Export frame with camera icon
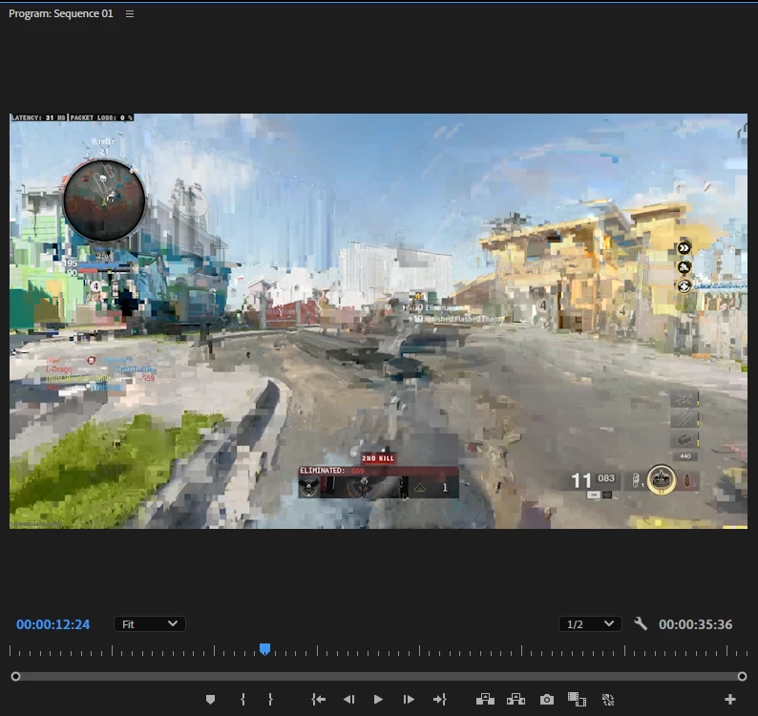Viewport: 758px width, 716px height. pyautogui.click(x=547, y=699)
